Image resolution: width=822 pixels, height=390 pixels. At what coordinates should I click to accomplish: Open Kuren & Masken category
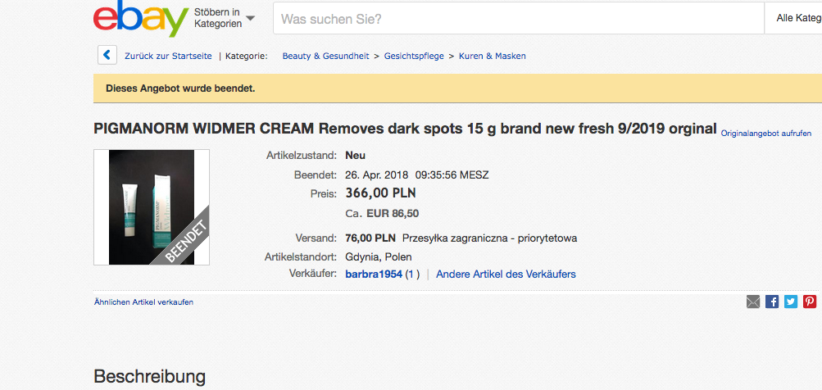[492, 57]
